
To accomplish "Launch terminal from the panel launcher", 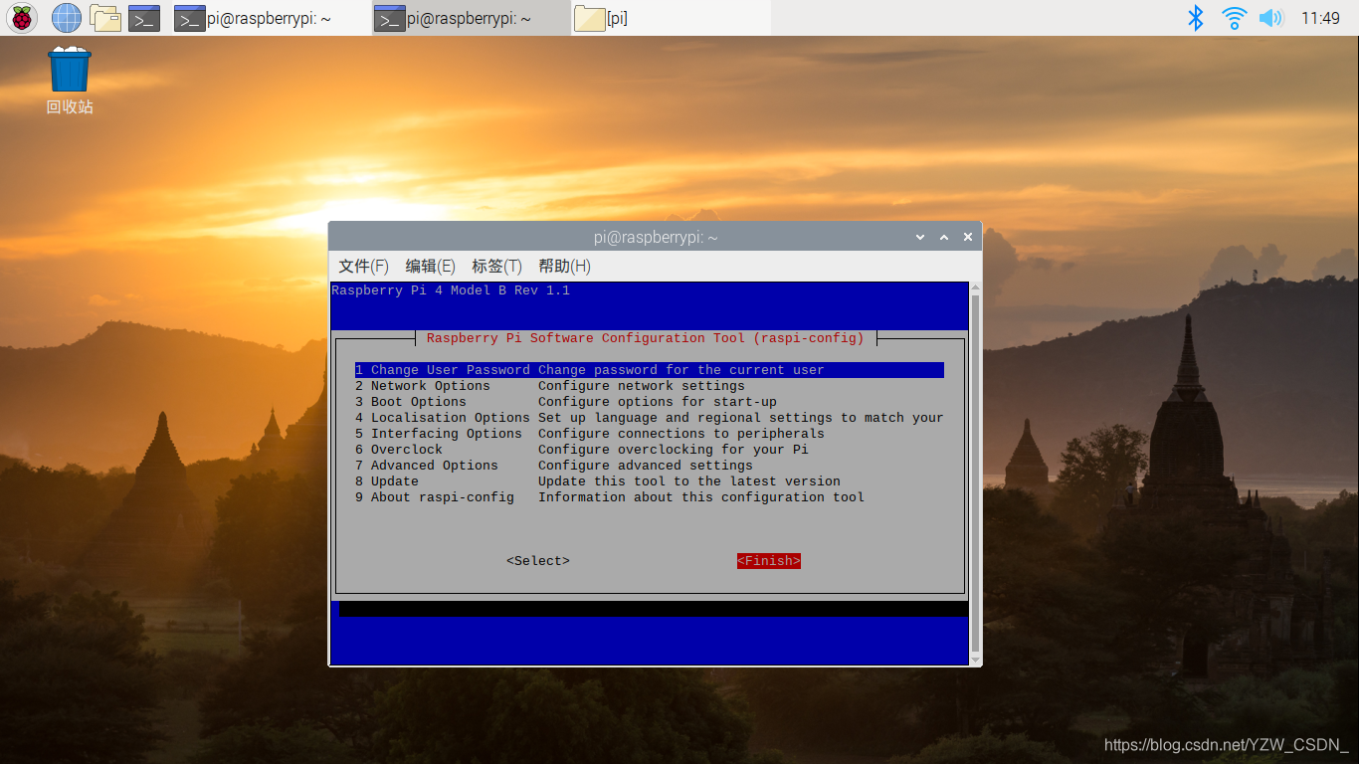I will (145, 18).
